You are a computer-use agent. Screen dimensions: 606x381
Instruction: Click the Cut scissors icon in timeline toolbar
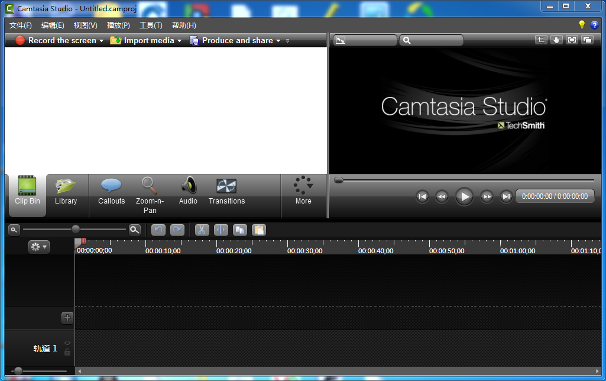(x=202, y=230)
